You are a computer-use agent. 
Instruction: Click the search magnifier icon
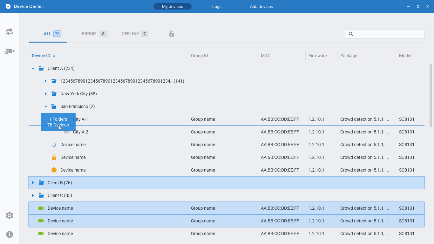(351, 34)
